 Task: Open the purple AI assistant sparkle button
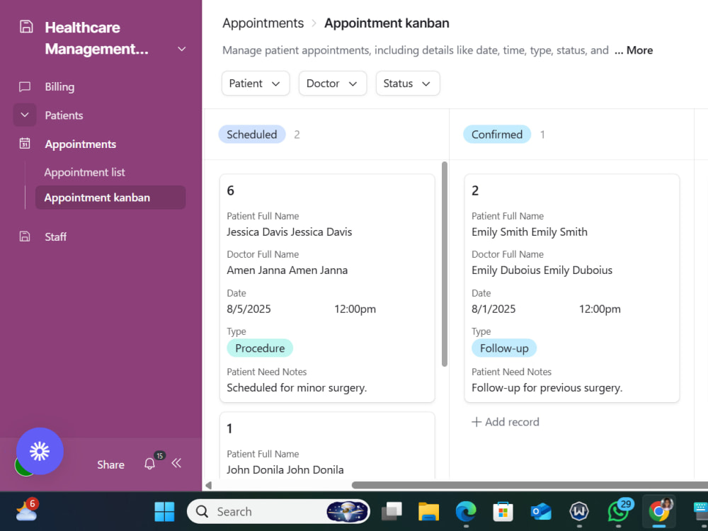coord(40,451)
